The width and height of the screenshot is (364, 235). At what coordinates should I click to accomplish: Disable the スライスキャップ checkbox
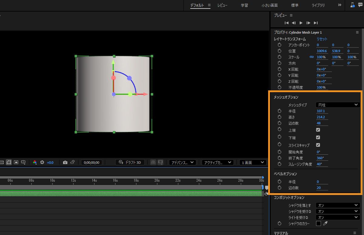[318, 145]
